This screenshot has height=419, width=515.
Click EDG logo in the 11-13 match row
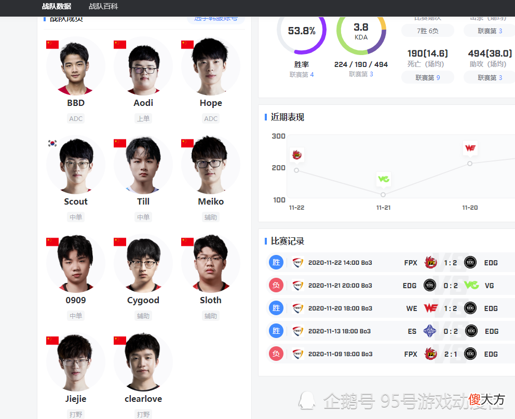click(471, 331)
